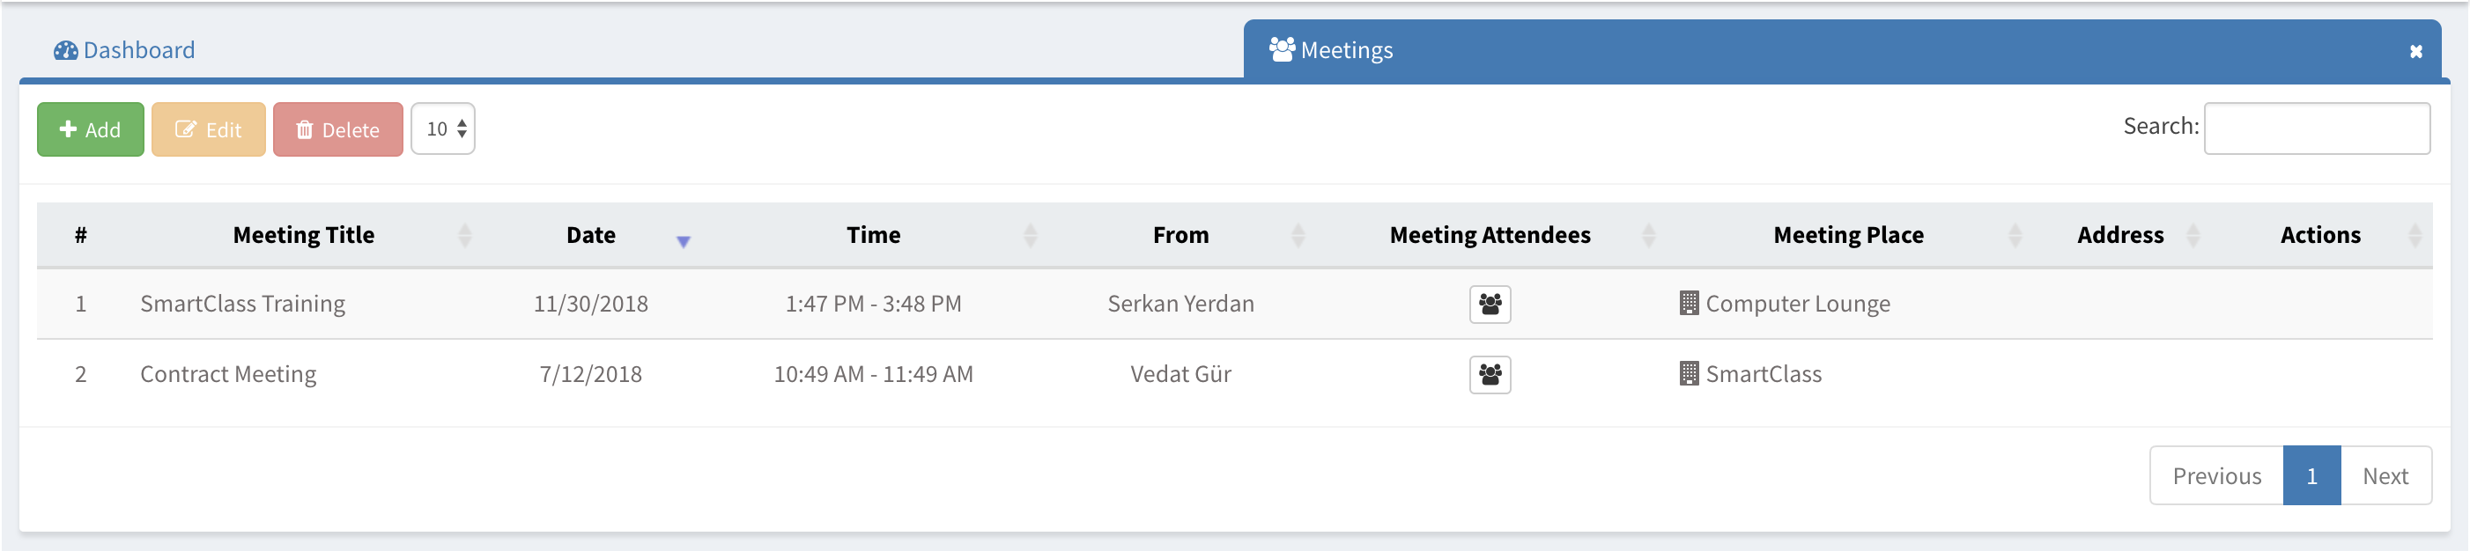Toggle Date column sort arrow

click(x=683, y=240)
